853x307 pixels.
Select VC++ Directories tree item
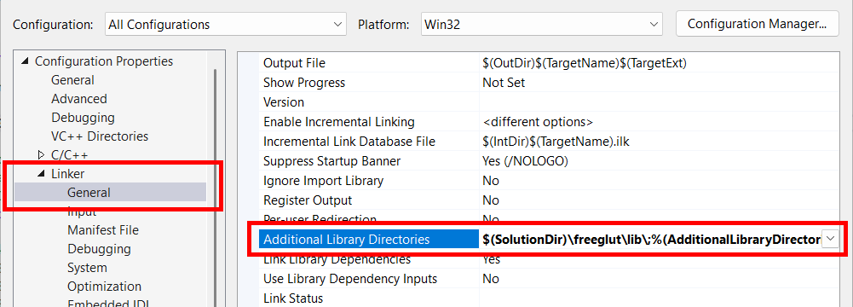[x=100, y=136]
